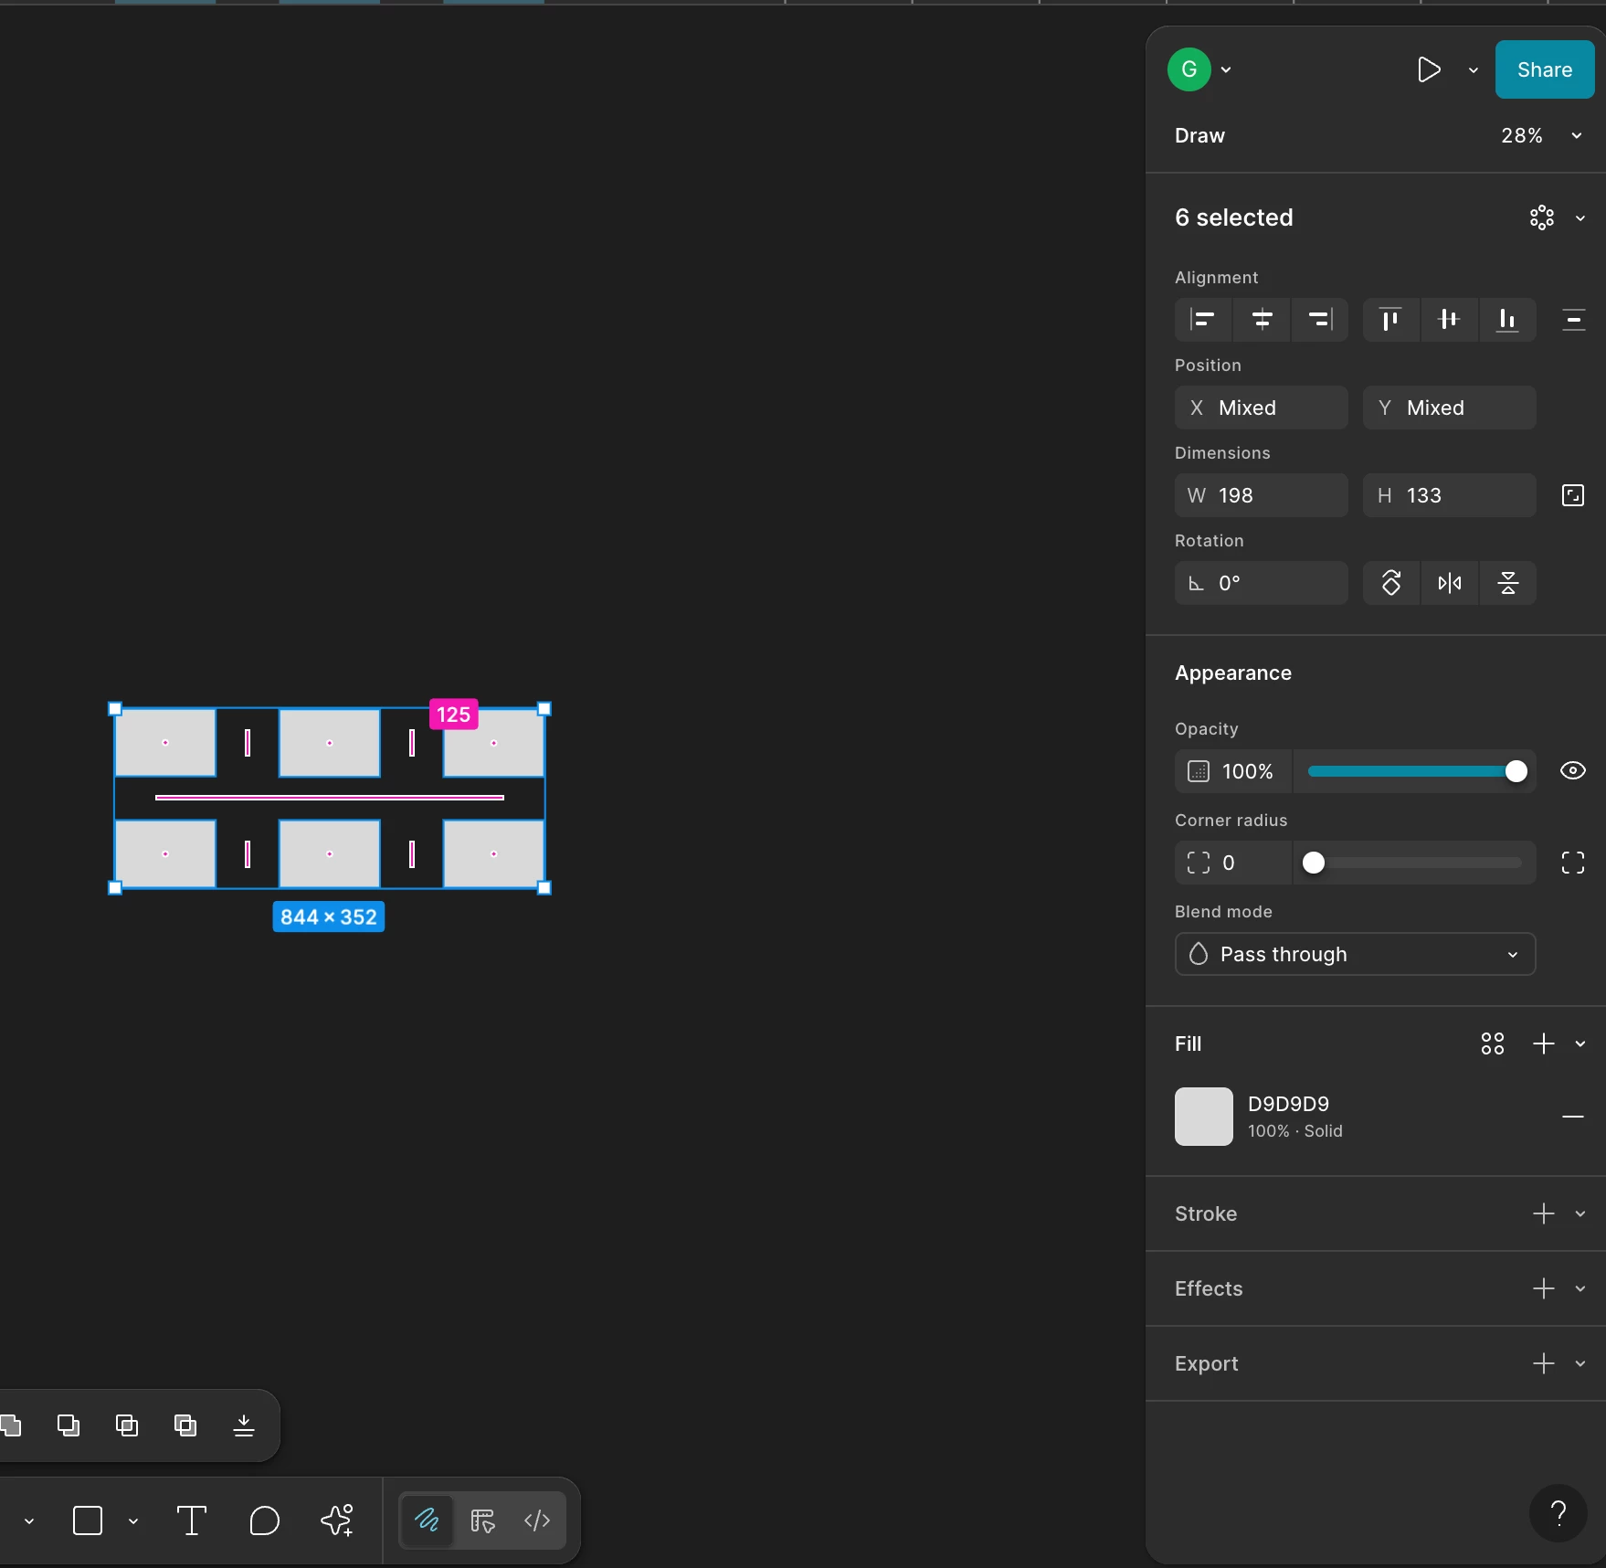The height and width of the screenshot is (1568, 1606).
Task: Click the height field showing 133
Action: coord(1450,495)
